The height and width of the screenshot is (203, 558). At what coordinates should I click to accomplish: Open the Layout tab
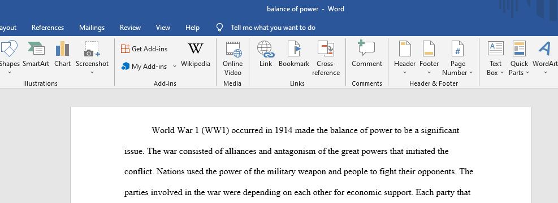pos(8,28)
